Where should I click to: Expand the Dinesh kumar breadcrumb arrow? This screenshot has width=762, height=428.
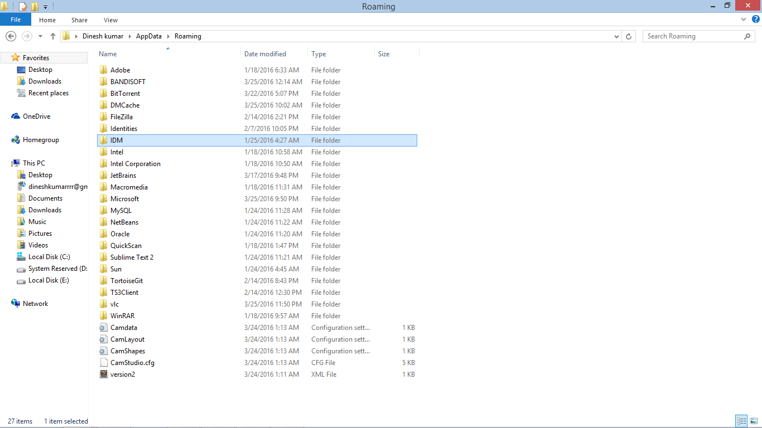(129, 36)
